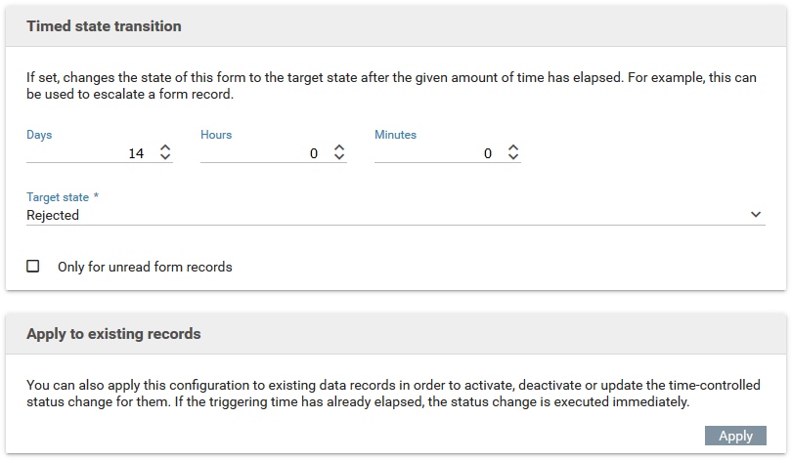Click the 'Target state *' label

click(x=69, y=197)
